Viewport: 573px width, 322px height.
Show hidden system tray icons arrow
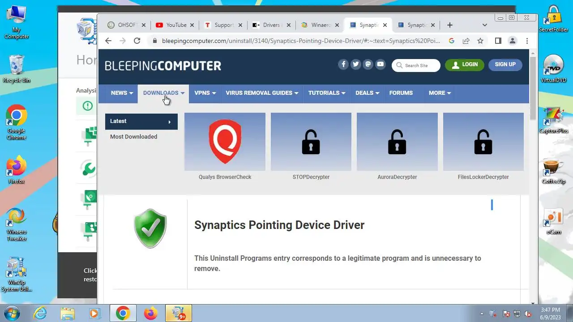[482, 314]
